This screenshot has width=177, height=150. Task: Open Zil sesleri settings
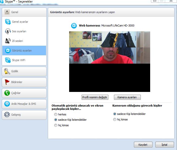pyautogui.click(x=24, y=41)
